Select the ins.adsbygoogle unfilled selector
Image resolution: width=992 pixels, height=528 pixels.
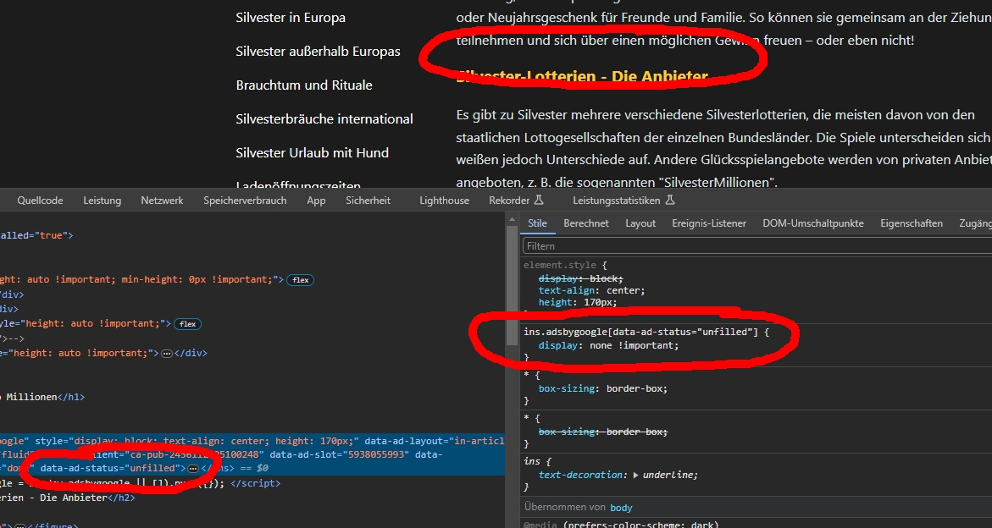641,332
